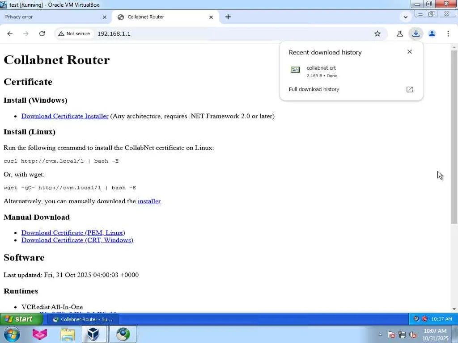Click the guest tray update icon
Screen dimensions: 458x343
click(416, 319)
